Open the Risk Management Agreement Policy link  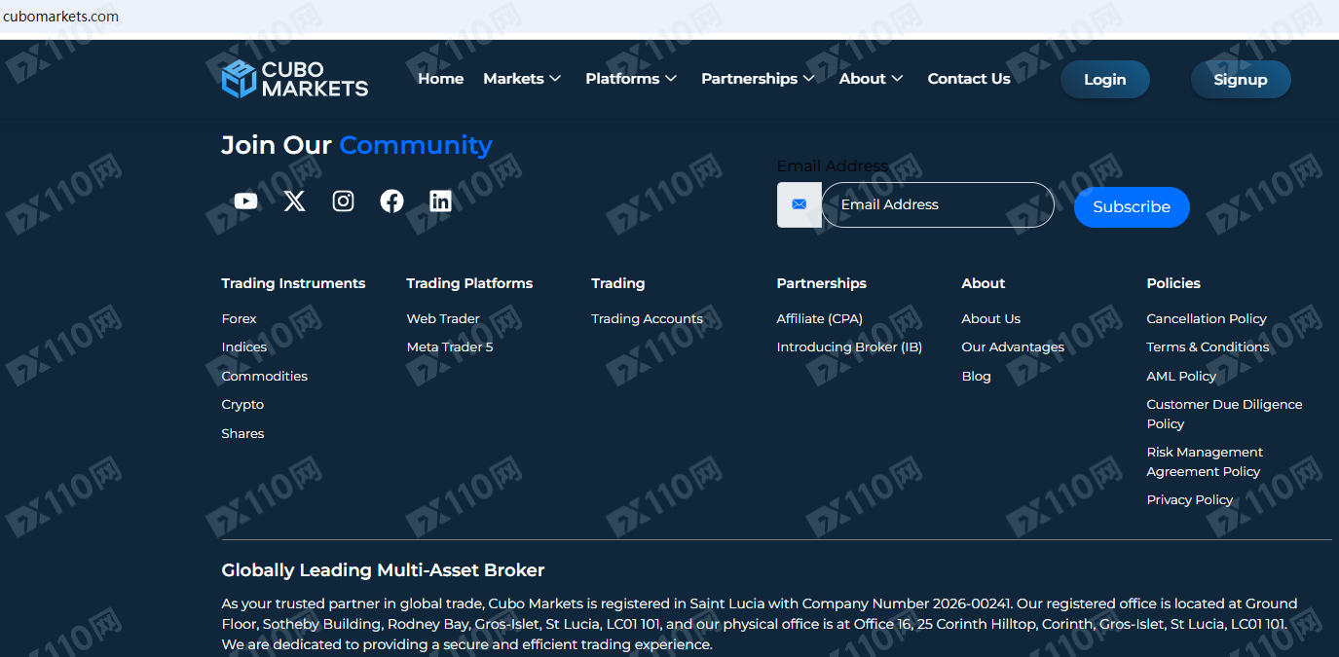pos(1205,461)
